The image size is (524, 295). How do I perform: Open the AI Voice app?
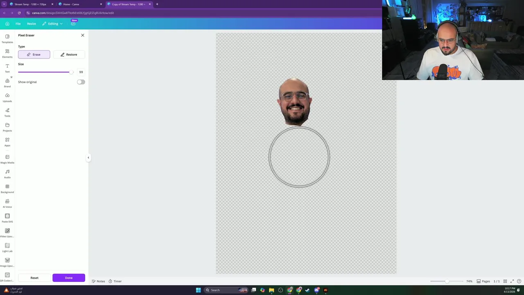pos(7,203)
